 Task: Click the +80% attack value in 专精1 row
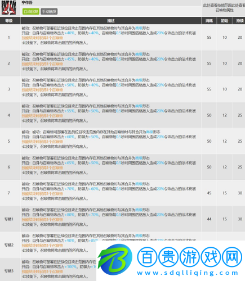coord(70,215)
